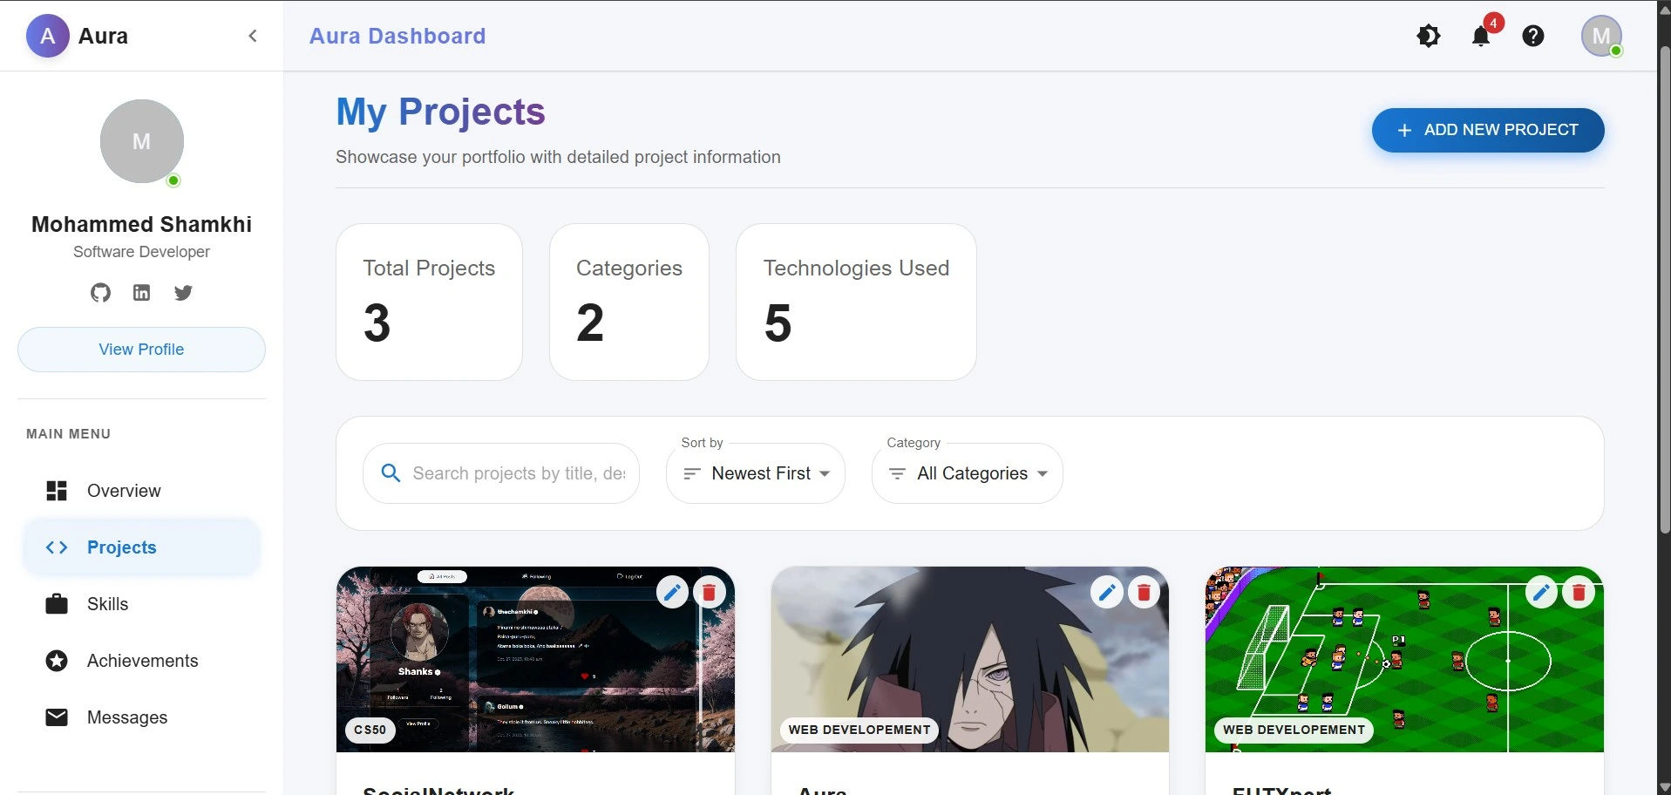Click Web Developement chip on soccer card
The width and height of the screenshot is (1671, 795).
[x=1294, y=730]
